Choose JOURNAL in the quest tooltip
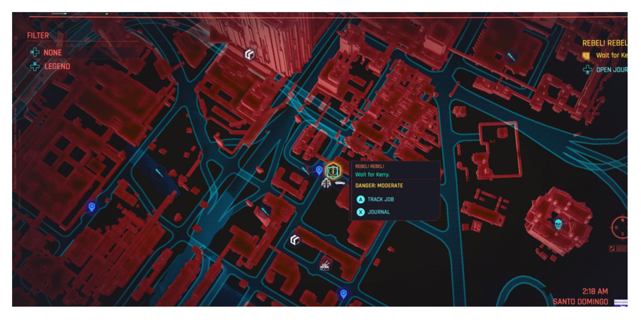The height and width of the screenshot is (320, 641). (379, 212)
